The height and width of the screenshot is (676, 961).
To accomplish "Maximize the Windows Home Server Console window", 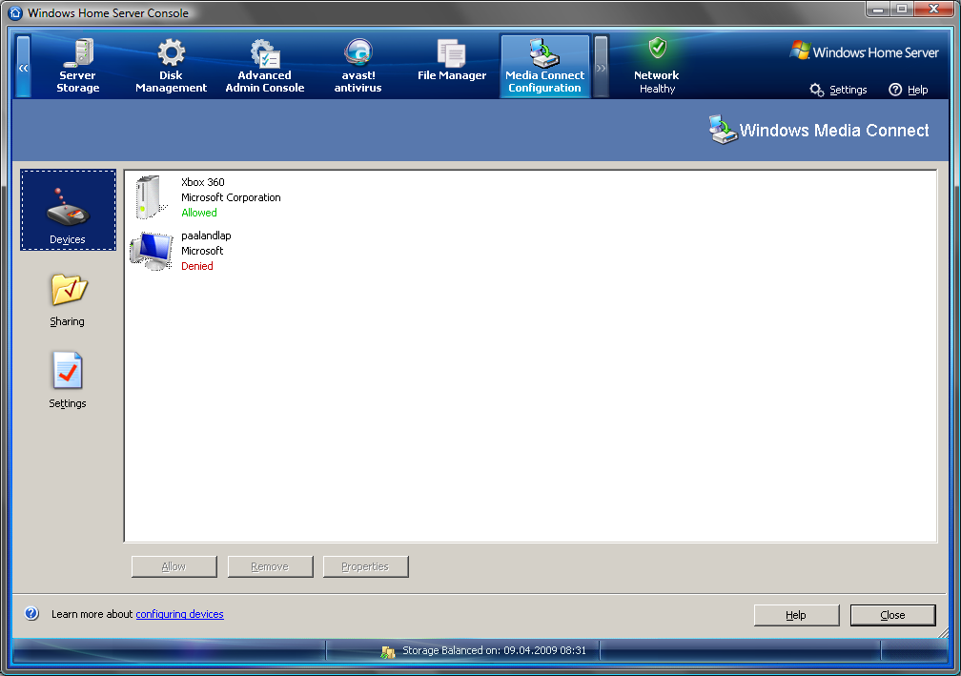I will click(x=902, y=10).
